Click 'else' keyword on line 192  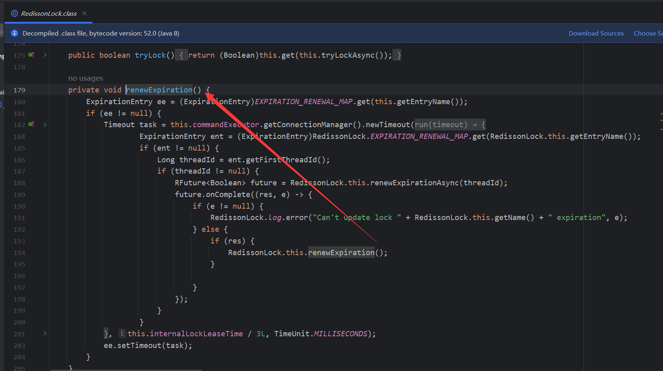210,229
